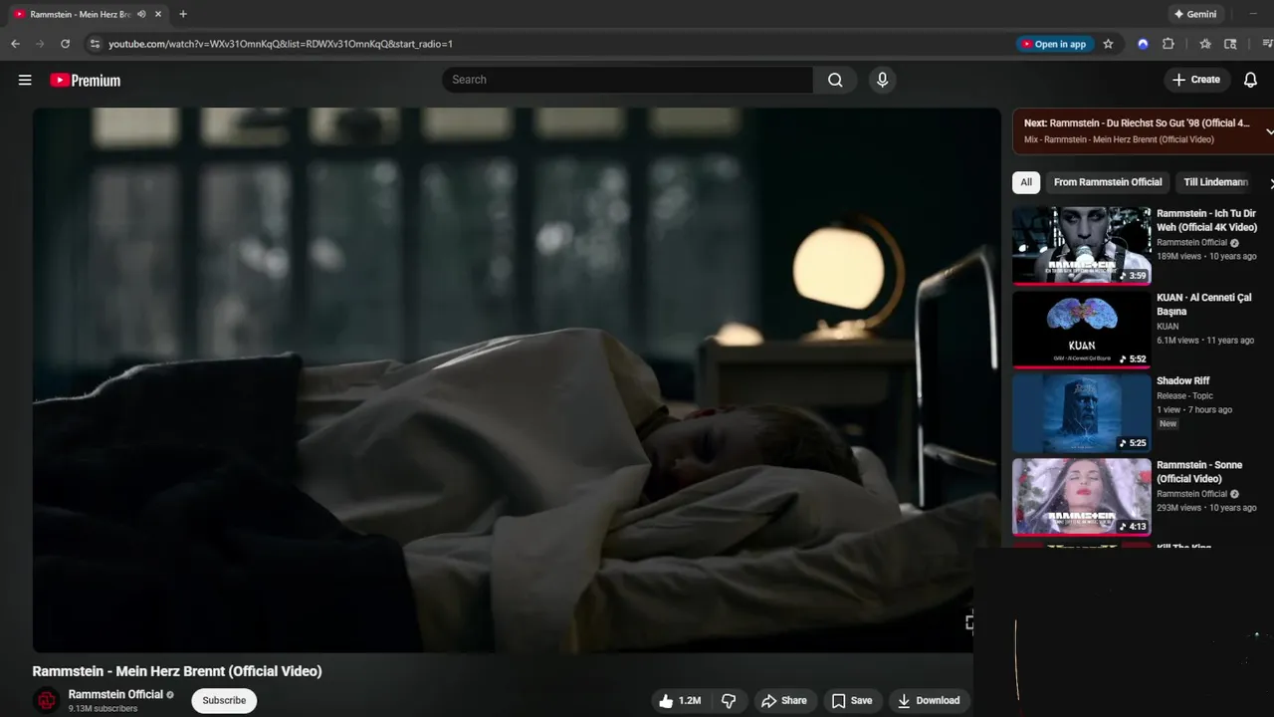
Task: Click Open in app
Action: 1054,44
